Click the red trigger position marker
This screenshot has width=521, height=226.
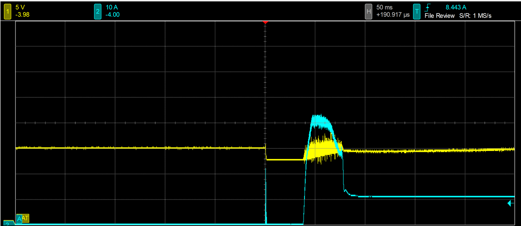tap(265, 22)
